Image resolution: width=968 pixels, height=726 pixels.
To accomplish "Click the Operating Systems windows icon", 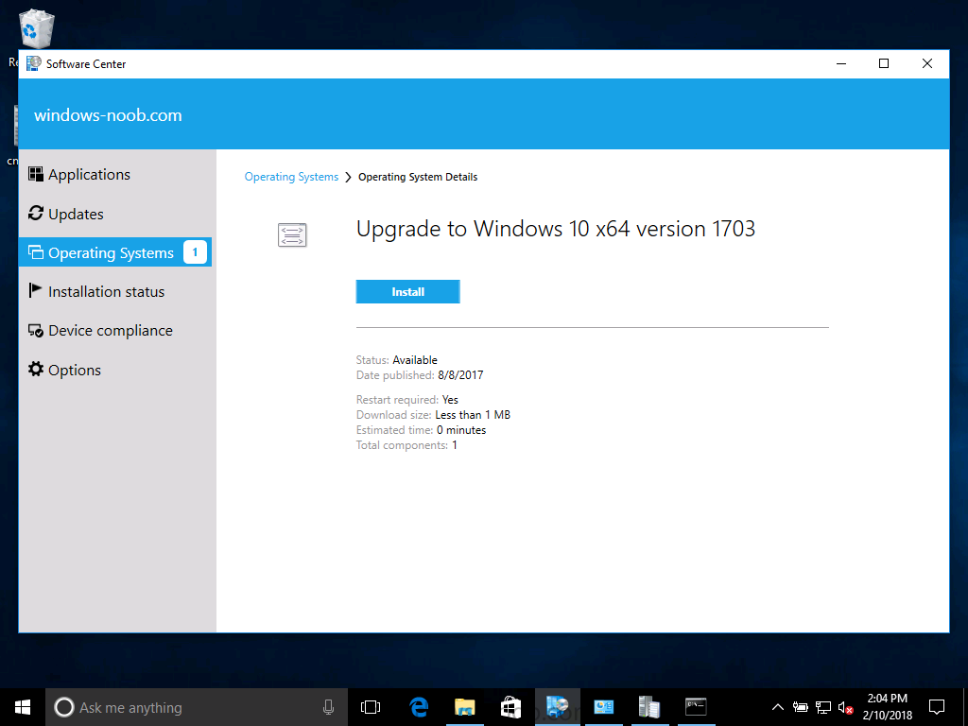I will [x=36, y=251].
